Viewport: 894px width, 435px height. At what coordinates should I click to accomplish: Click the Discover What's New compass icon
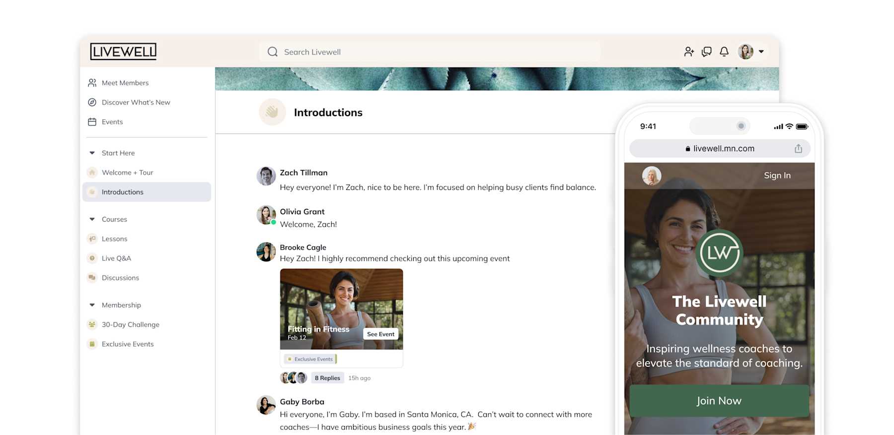point(92,102)
